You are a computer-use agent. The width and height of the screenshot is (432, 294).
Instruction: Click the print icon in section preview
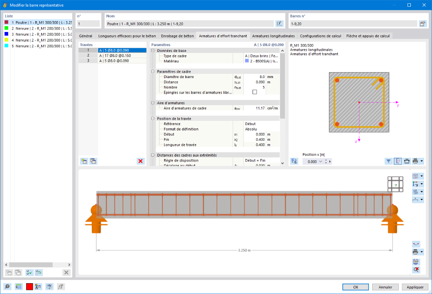415,161
